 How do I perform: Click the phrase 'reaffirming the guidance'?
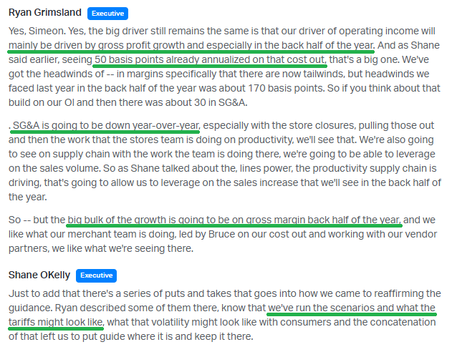coord(225,301)
